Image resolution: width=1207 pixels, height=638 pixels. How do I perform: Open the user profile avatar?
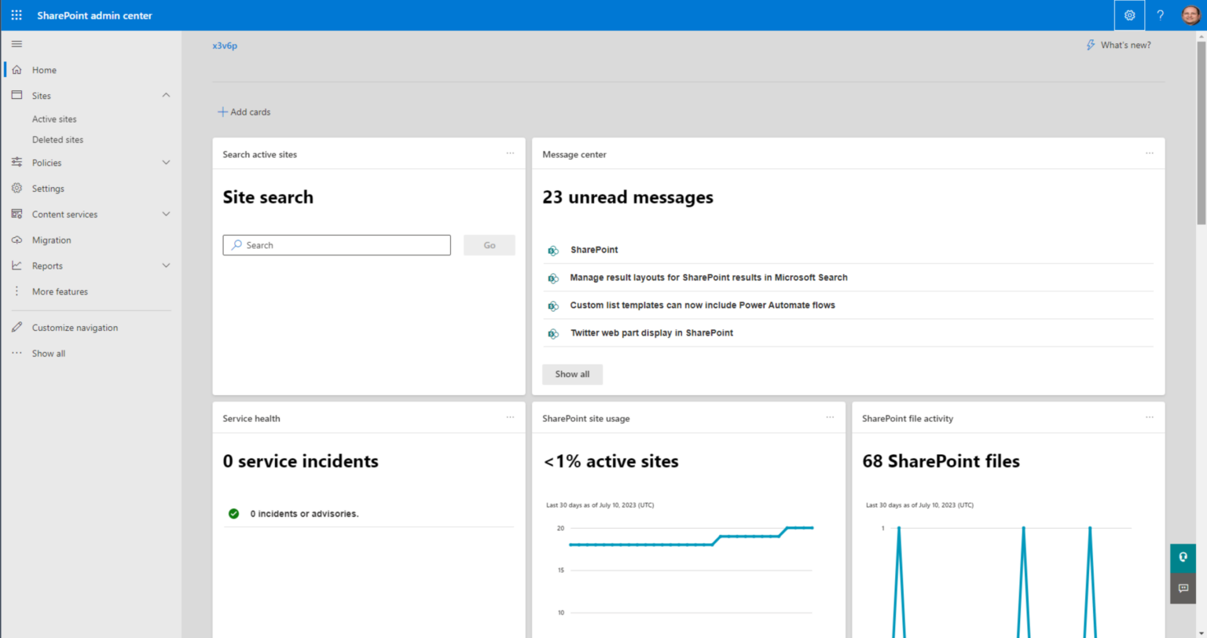1190,15
